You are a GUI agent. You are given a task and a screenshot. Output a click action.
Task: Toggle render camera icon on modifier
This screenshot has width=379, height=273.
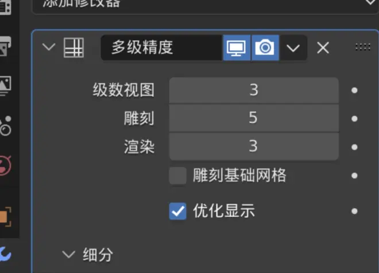tap(265, 48)
